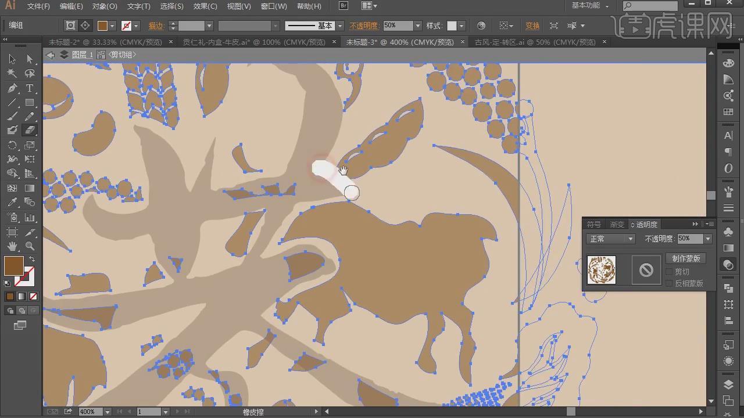Viewport: 744px width, 418px height.
Task: Switch to 古风-定-转区.ai document tab
Action: pyautogui.click(x=535, y=42)
